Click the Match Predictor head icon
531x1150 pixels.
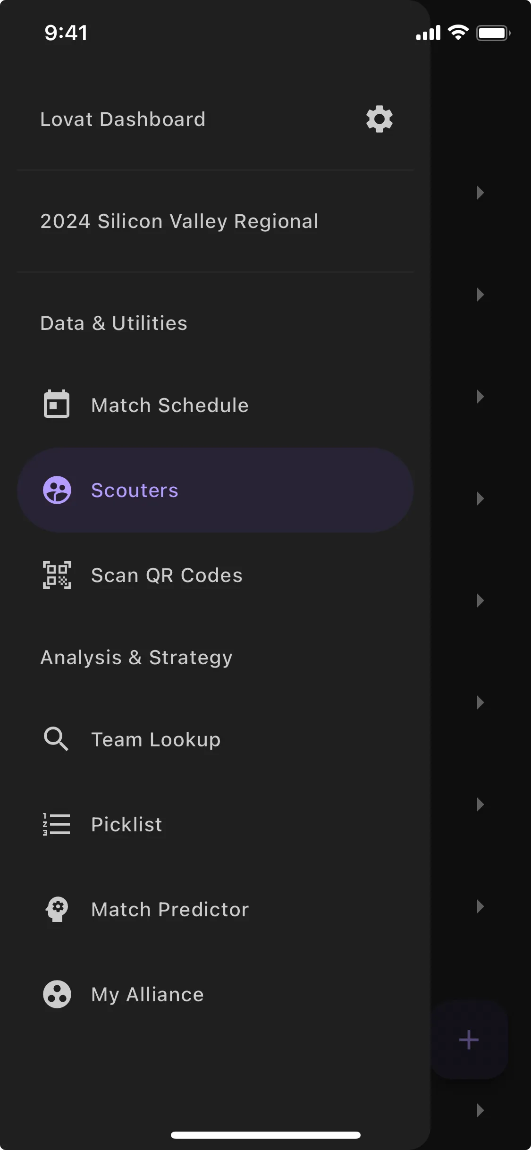pyautogui.click(x=57, y=909)
